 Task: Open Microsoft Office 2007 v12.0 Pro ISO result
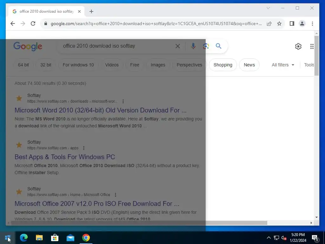click(97, 204)
